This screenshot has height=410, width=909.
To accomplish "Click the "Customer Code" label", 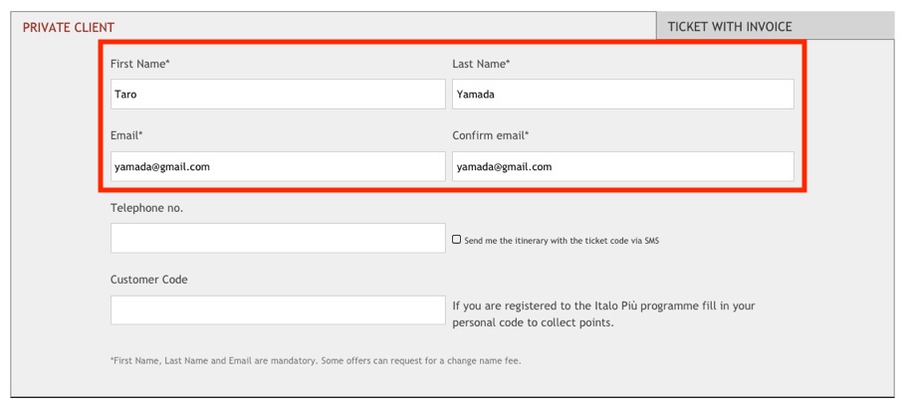I will point(148,280).
